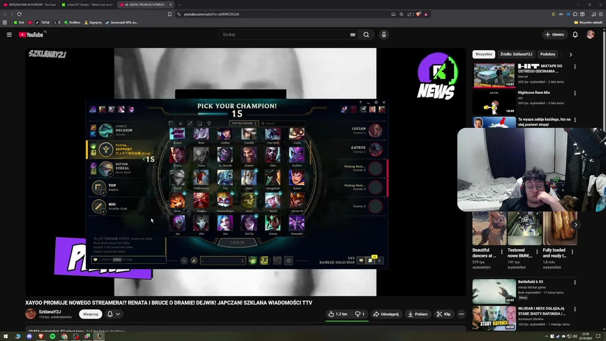Switch to the miket337 Stream browser tab
This screenshot has height=341, width=606.
pyautogui.click(x=88, y=5)
